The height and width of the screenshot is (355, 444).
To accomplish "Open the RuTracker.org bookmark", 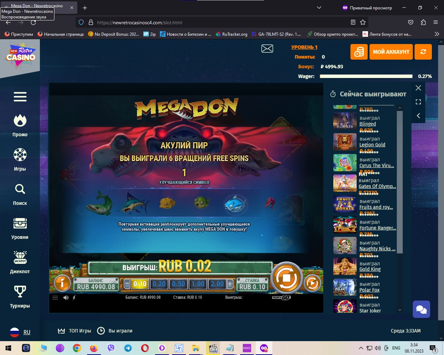I will (x=231, y=34).
